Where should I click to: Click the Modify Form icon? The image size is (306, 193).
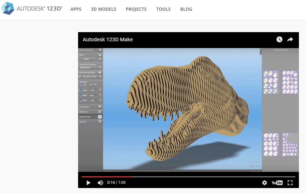pyautogui.click(x=100, y=112)
